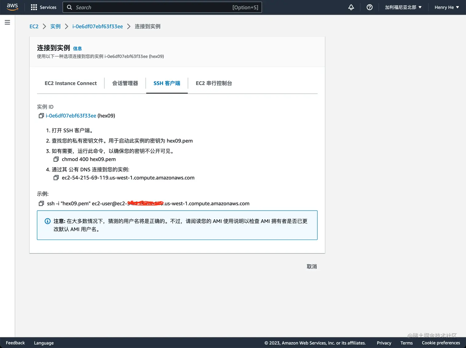The height and width of the screenshot is (348, 466).
Task: Click the 取消 cancel button
Action: point(312,267)
